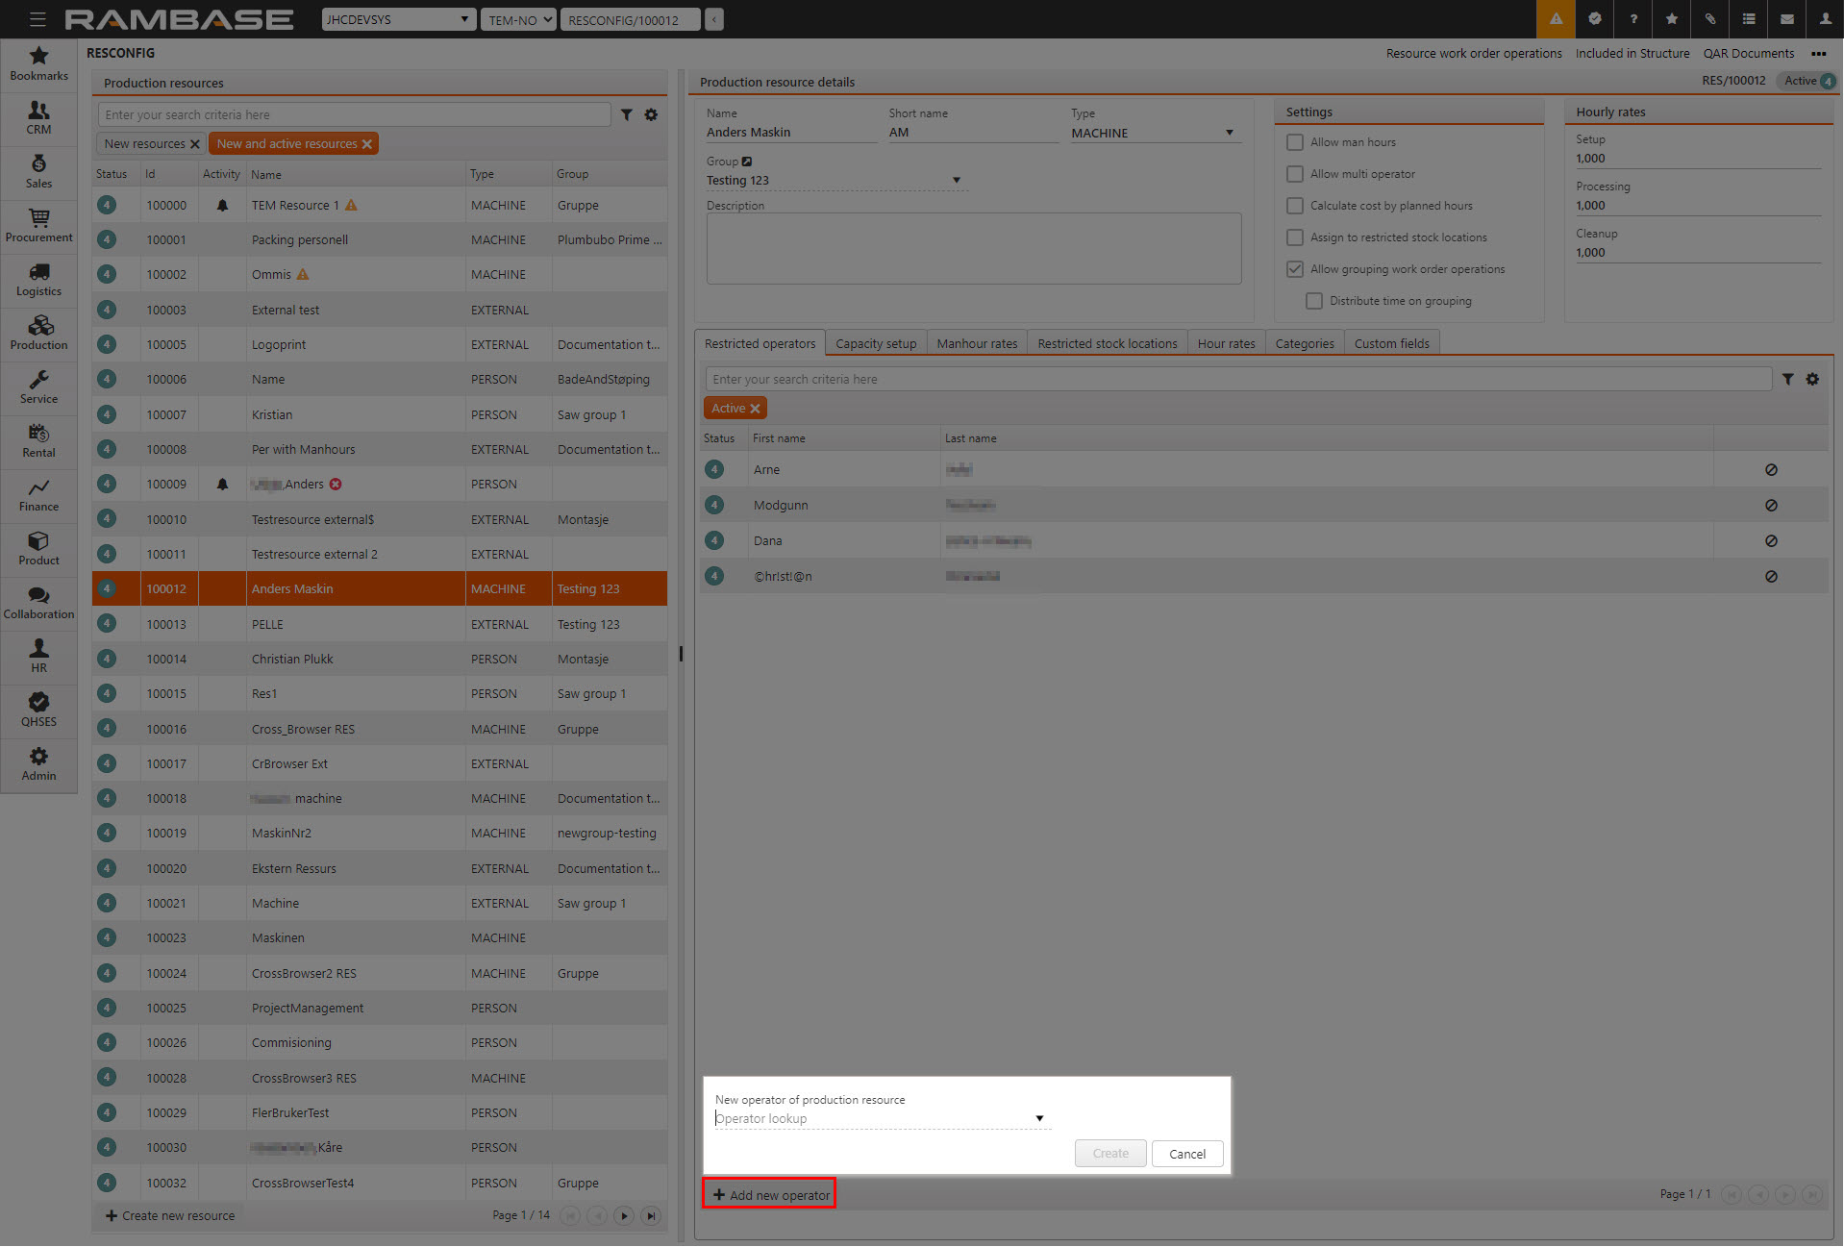The image size is (1844, 1247).
Task: Remove operator Arne with the block icon
Action: (x=1771, y=470)
